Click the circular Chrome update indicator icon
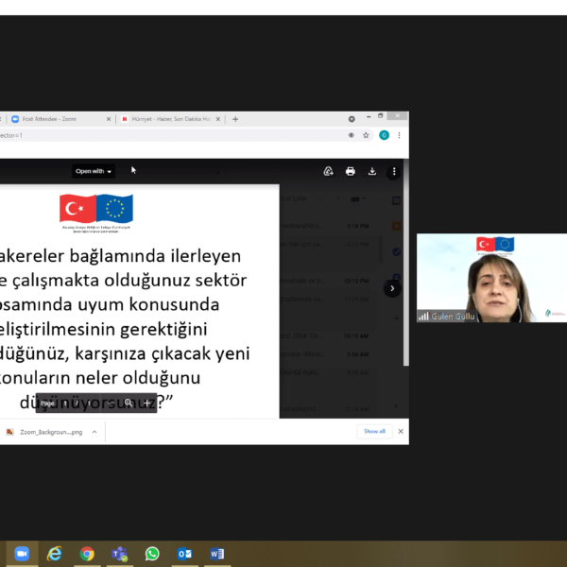The image size is (567, 567). coord(352,119)
